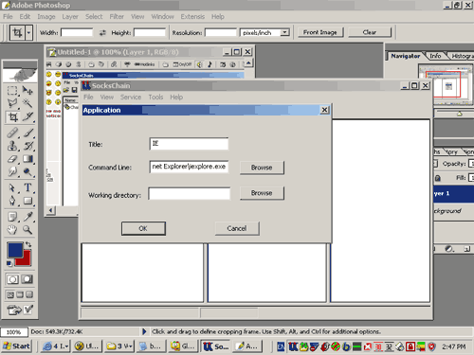Click Browse next to Working directory

[x=262, y=193]
